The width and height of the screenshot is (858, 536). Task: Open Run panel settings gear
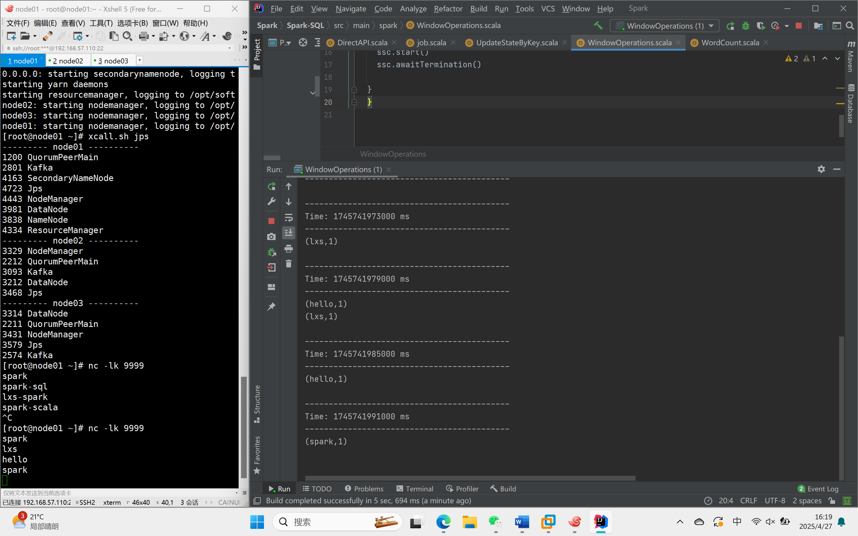pyautogui.click(x=821, y=169)
